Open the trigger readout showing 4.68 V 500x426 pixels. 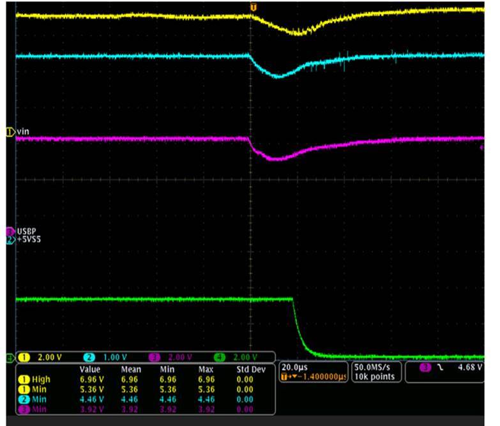tap(444, 372)
